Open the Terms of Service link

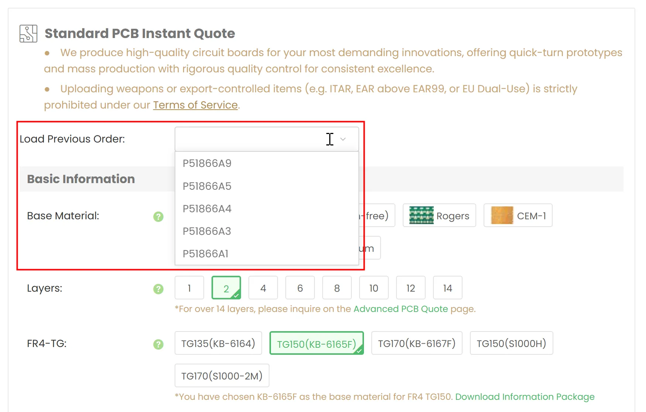click(195, 105)
